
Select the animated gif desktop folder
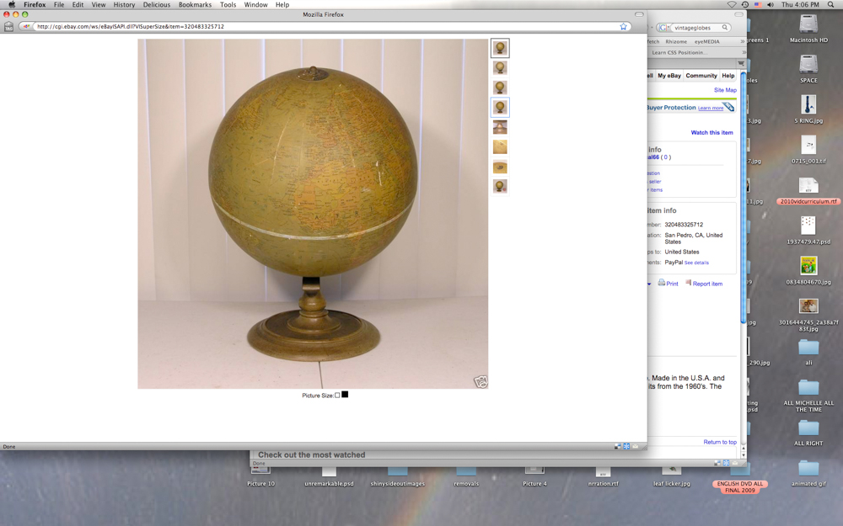pos(808,469)
